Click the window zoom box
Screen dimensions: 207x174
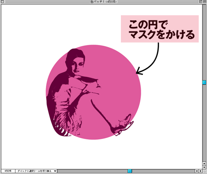coord(201,2)
